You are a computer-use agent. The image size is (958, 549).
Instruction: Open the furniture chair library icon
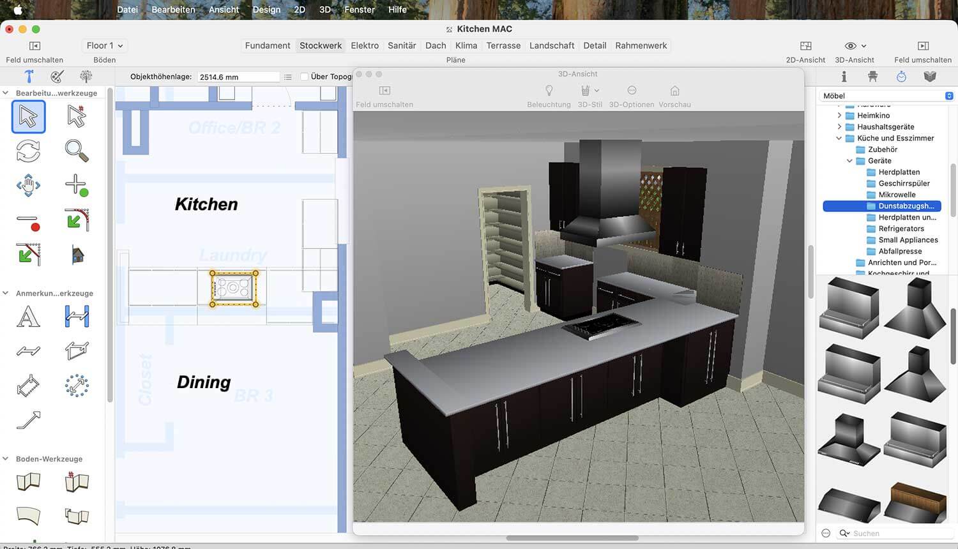click(x=872, y=77)
